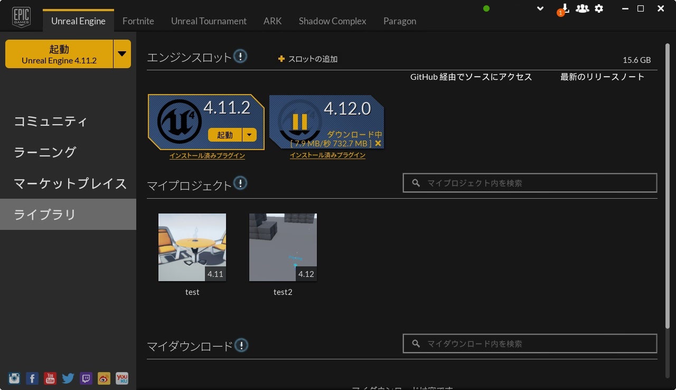Select ライブラリ in the sidebar
The width and height of the screenshot is (676, 390).
point(68,215)
